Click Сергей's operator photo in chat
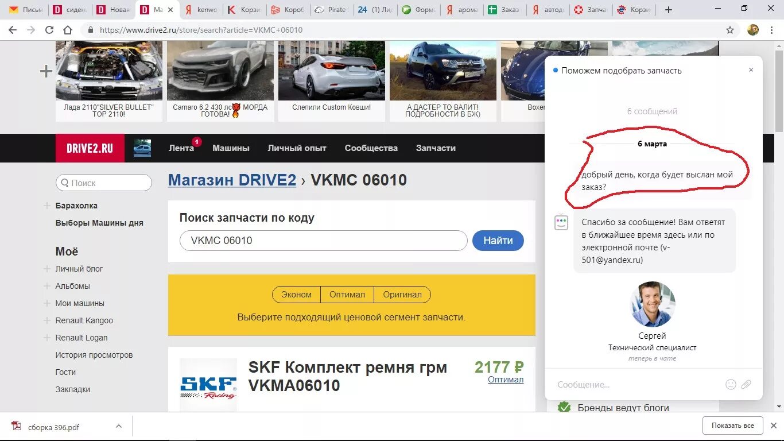The width and height of the screenshot is (784, 441). 653,304
